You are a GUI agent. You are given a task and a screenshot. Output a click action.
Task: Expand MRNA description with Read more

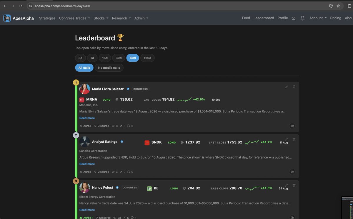point(87,118)
